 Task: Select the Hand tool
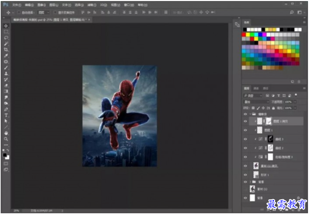(x=6, y=133)
